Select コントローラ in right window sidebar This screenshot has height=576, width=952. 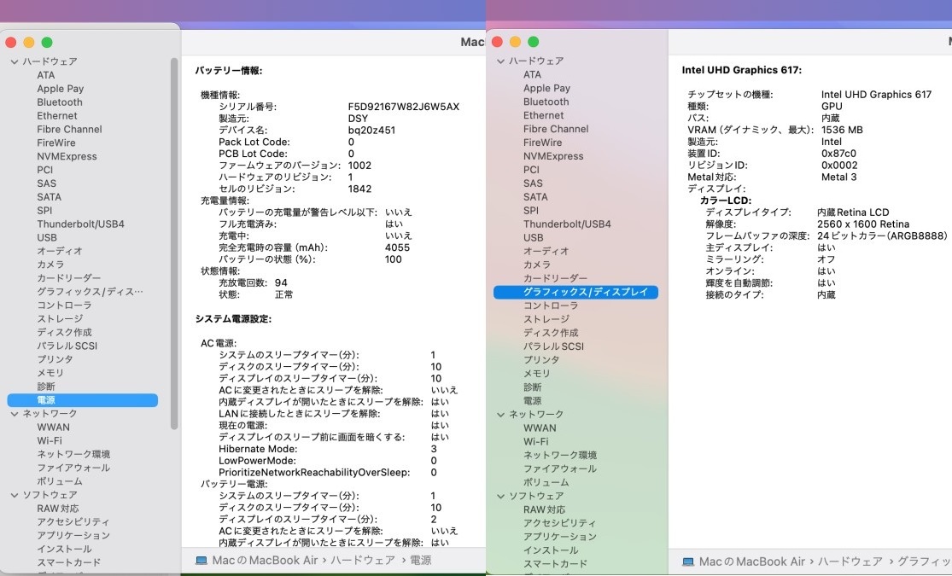tap(550, 305)
